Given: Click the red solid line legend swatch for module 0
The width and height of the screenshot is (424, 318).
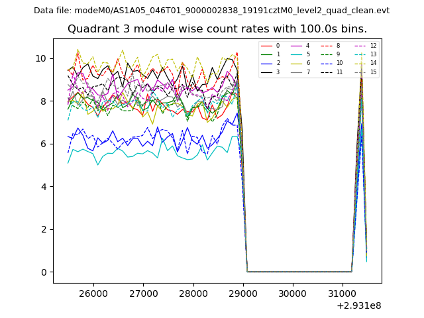Looking at the screenshot, I should pyautogui.click(x=266, y=46).
